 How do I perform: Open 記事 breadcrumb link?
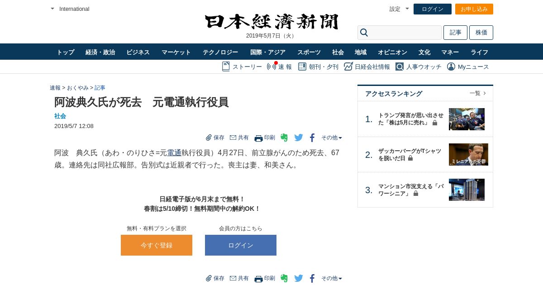(100, 88)
